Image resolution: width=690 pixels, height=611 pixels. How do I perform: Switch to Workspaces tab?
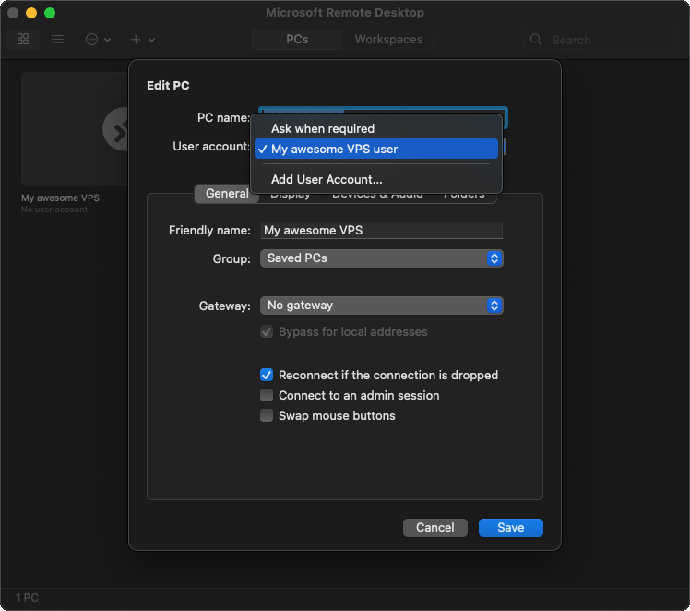(388, 40)
